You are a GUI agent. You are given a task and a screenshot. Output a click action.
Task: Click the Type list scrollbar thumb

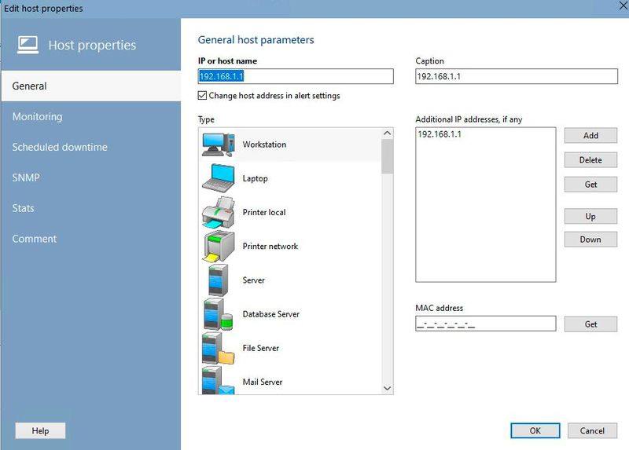tap(387, 156)
